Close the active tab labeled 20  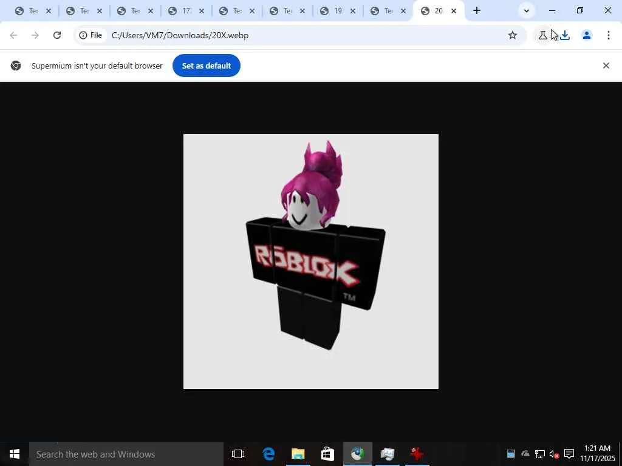[454, 11]
